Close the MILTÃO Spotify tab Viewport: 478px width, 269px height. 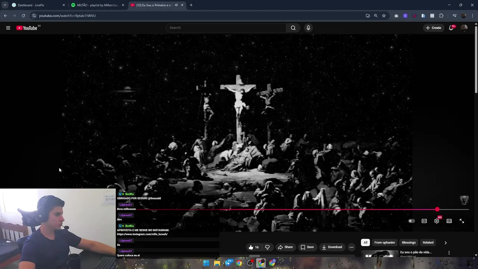pos(123,5)
